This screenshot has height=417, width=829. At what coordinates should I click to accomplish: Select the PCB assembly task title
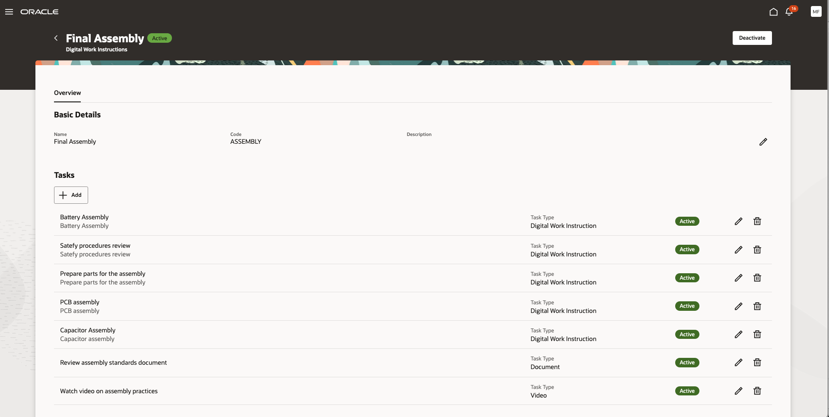(79, 302)
